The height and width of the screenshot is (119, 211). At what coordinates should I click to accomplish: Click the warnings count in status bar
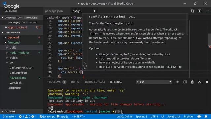click(x=28, y=116)
